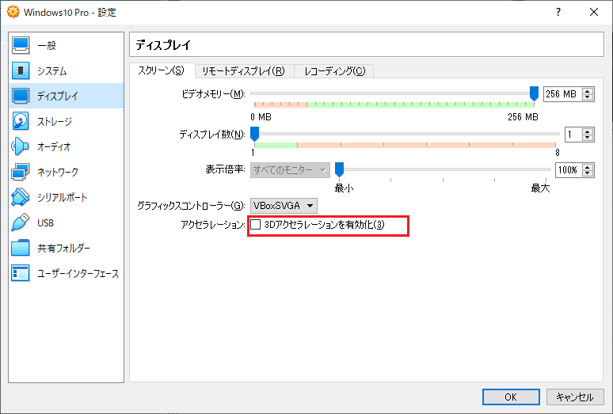Select the シリアルポート connector icon
Image resolution: width=613 pixels, height=414 pixels.
pyautogui.click(x=21, y=197)
